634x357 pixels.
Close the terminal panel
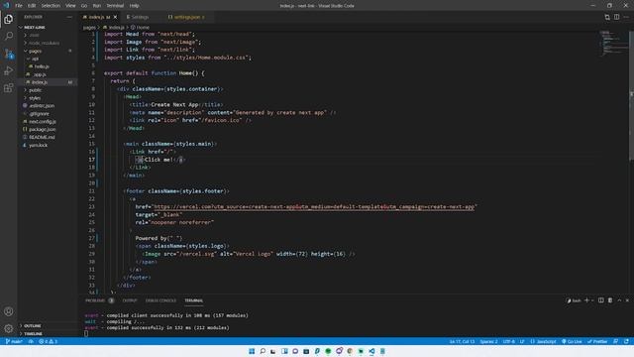(x=627, y=300)
